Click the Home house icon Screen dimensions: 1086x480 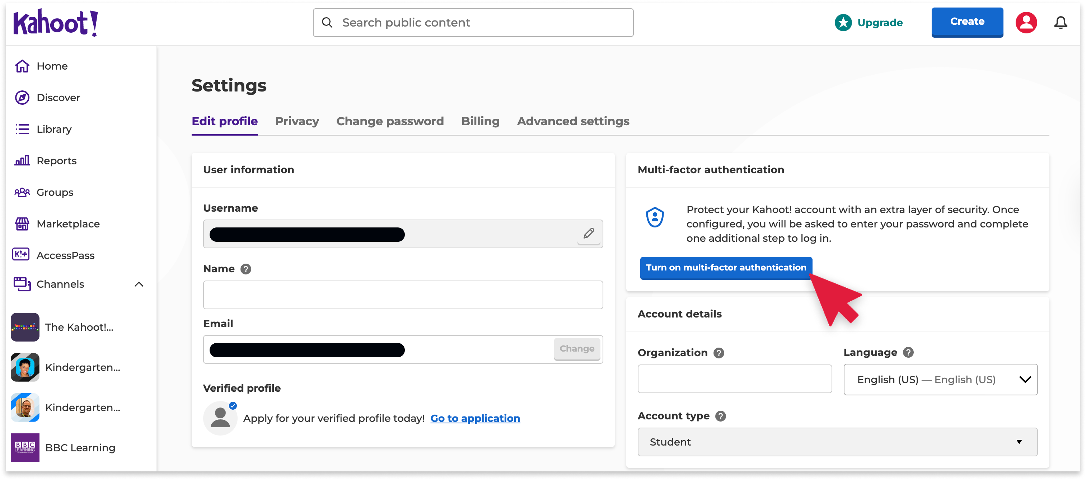pyautogui.click(x=22, y=66)
